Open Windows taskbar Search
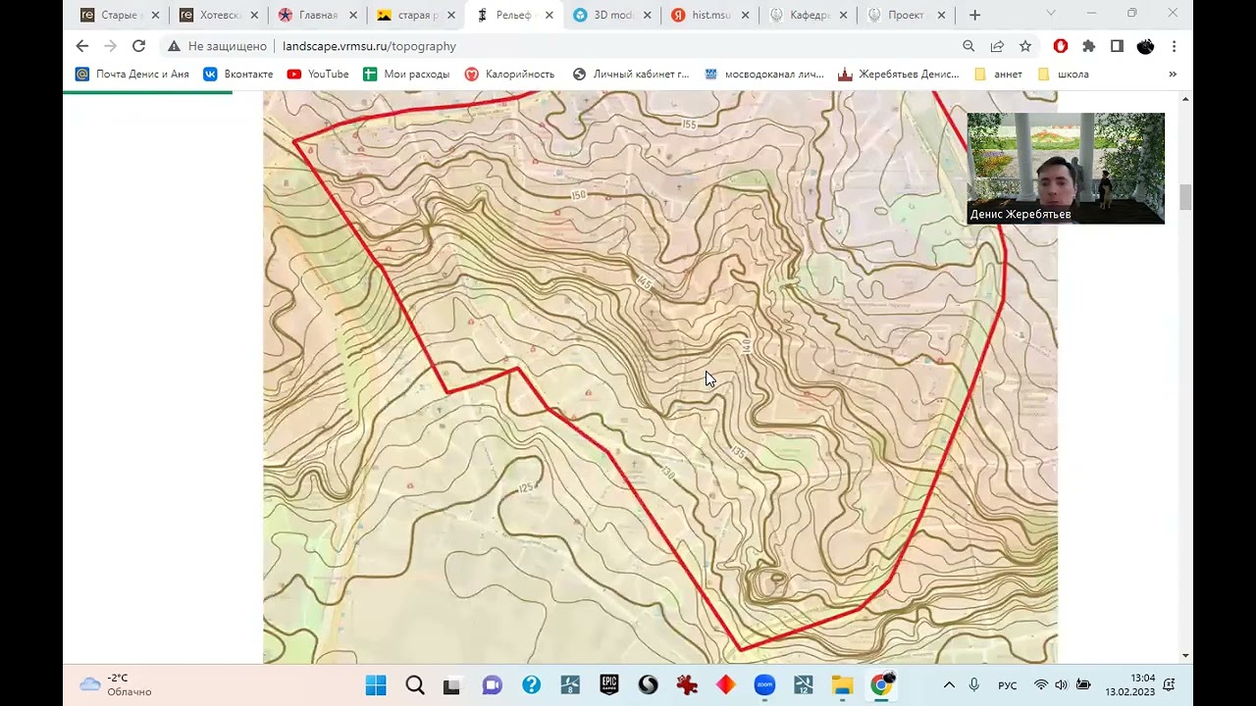 click(x=415, y=685)
